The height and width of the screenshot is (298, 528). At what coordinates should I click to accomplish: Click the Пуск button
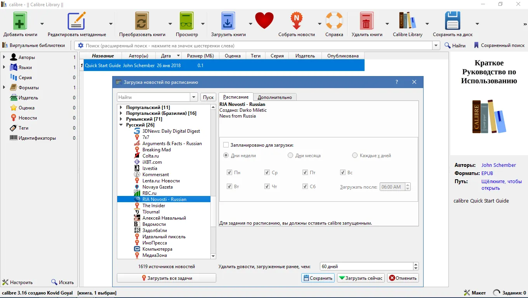coord(208,97)
